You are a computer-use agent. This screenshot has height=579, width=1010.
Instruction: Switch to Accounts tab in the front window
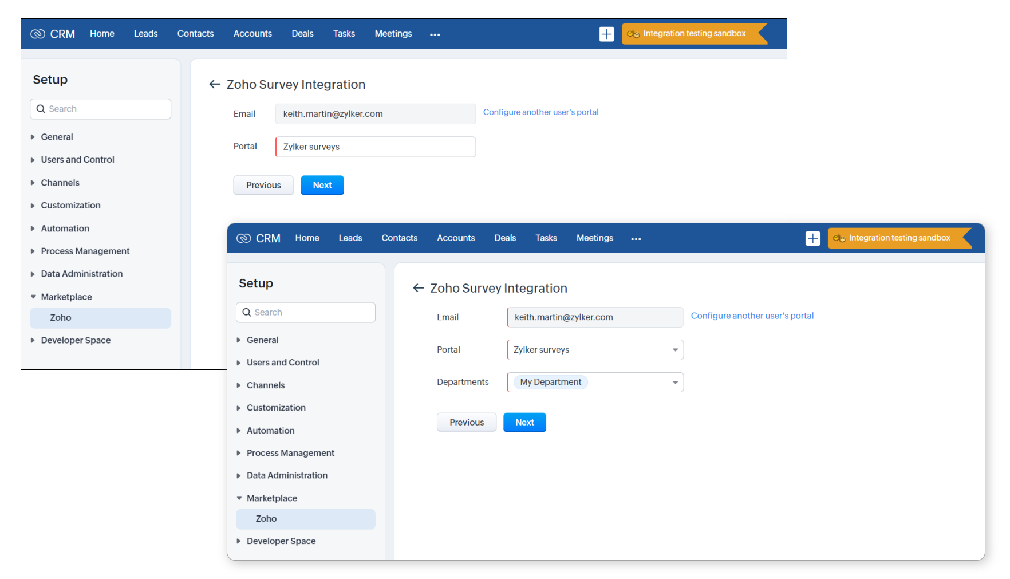[x=456, y=238]
